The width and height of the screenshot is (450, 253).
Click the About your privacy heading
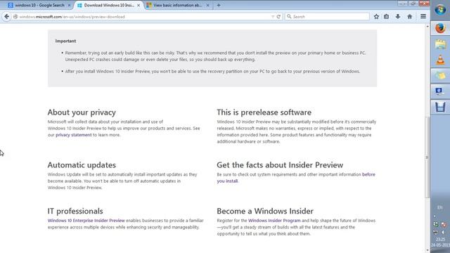click(82, 112)
